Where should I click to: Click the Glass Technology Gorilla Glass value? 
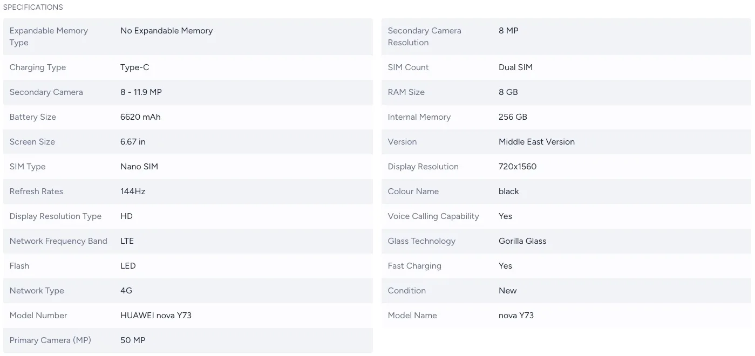(x=522, y=241)
